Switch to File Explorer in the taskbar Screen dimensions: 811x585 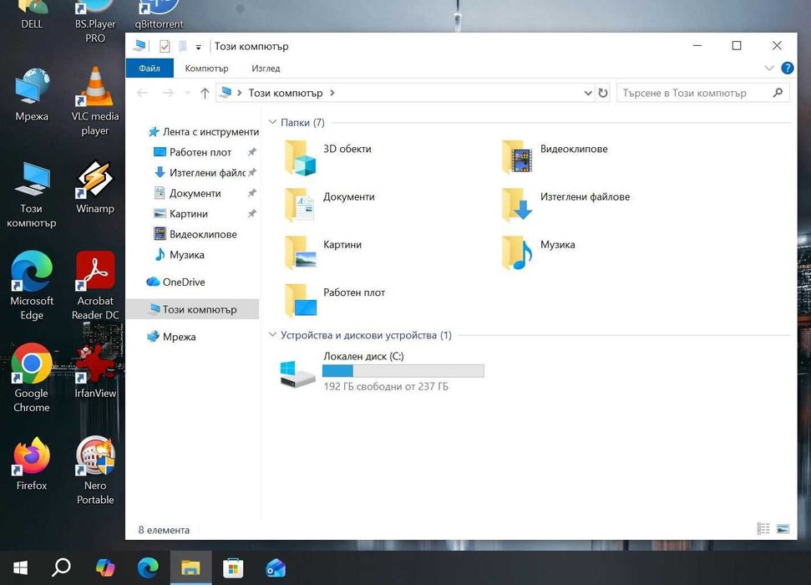(190, 568)
